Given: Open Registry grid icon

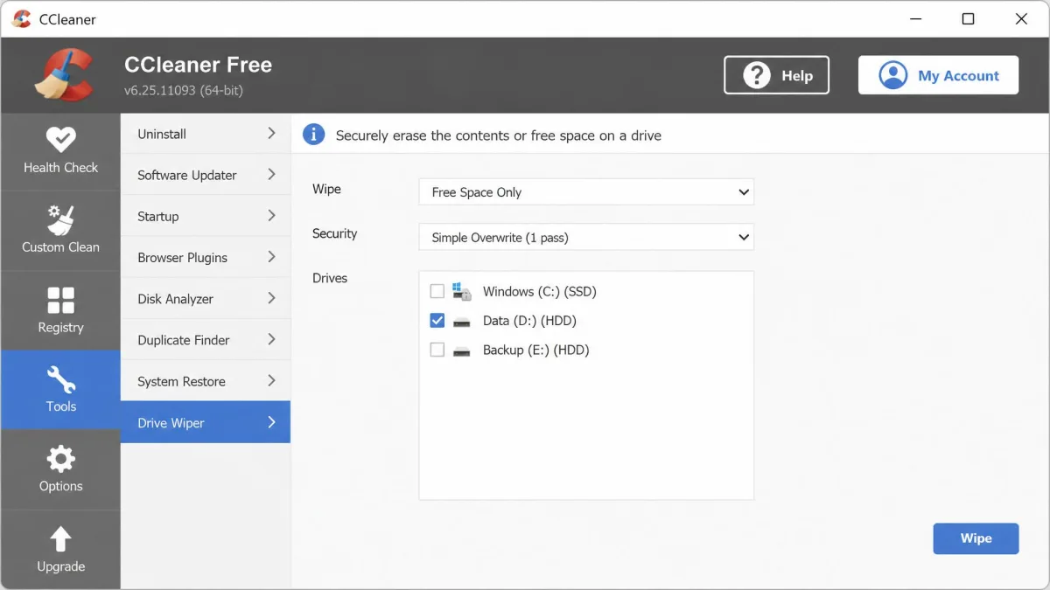Looking at the screenshot, I should pyautogui.click(x=60, y=300).
